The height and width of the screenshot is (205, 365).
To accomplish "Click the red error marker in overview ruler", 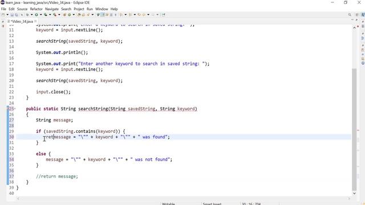I will click(358, 130).
